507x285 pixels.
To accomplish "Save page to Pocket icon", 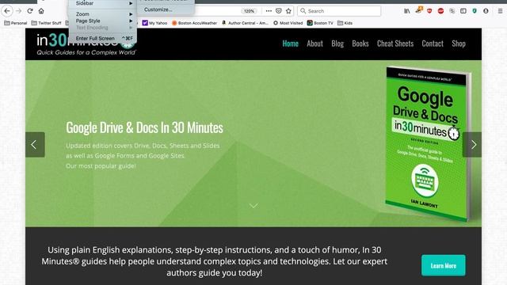I will 278,11.
